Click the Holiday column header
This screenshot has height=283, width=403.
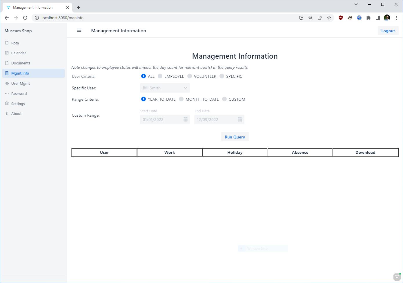click(235, 152)
